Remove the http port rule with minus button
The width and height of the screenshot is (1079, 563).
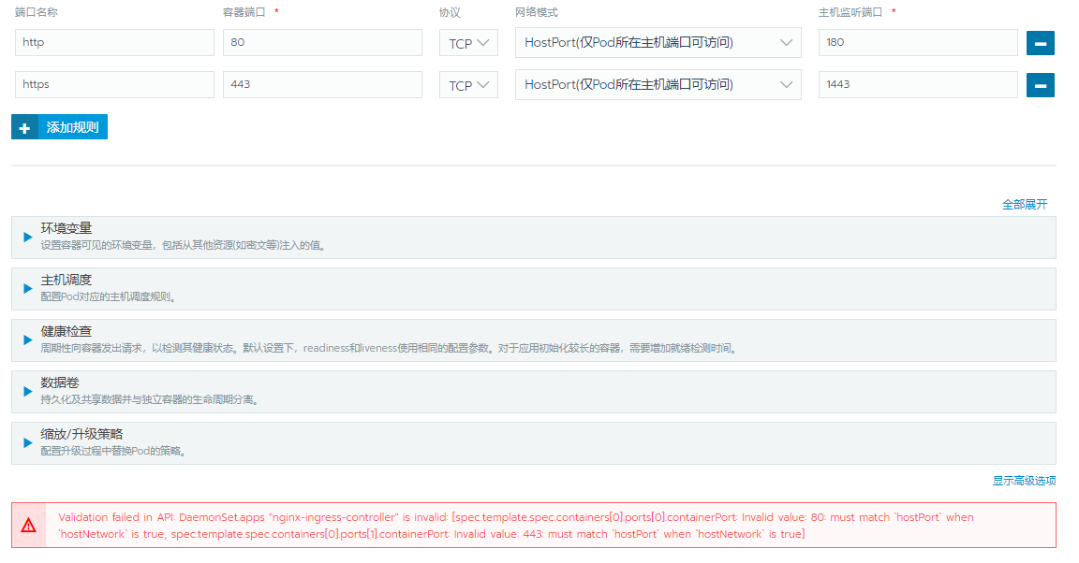[1040, 43]
